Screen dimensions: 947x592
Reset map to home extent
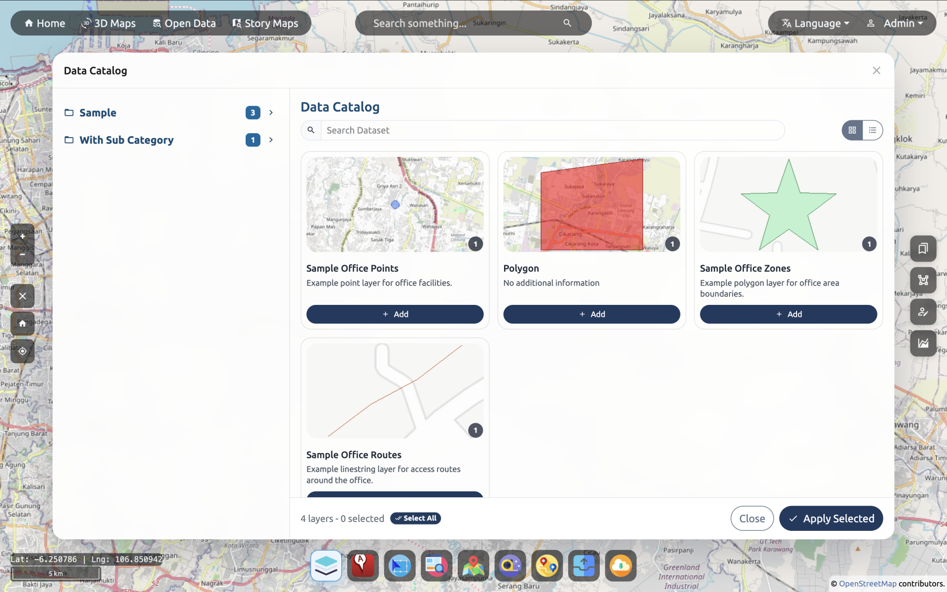pyautogui.click(x=23, y=324)
